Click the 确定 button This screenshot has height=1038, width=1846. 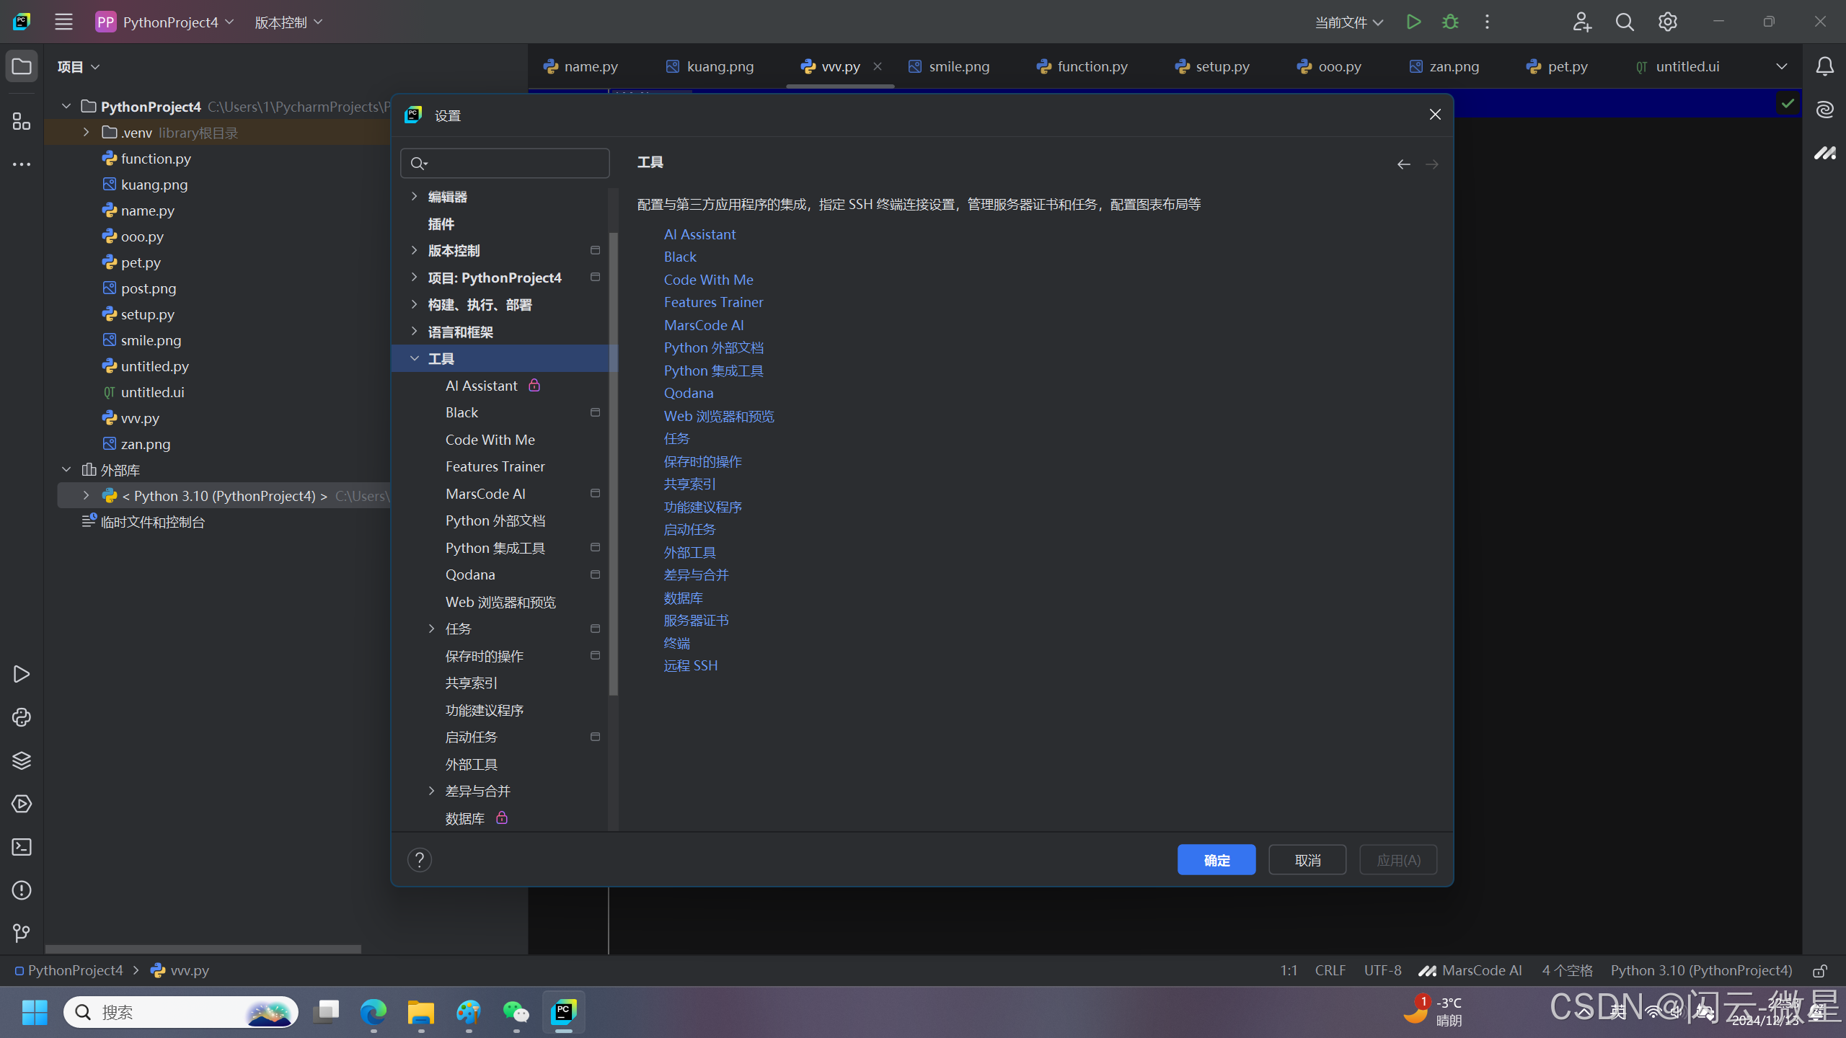[x=1216, y=860]
